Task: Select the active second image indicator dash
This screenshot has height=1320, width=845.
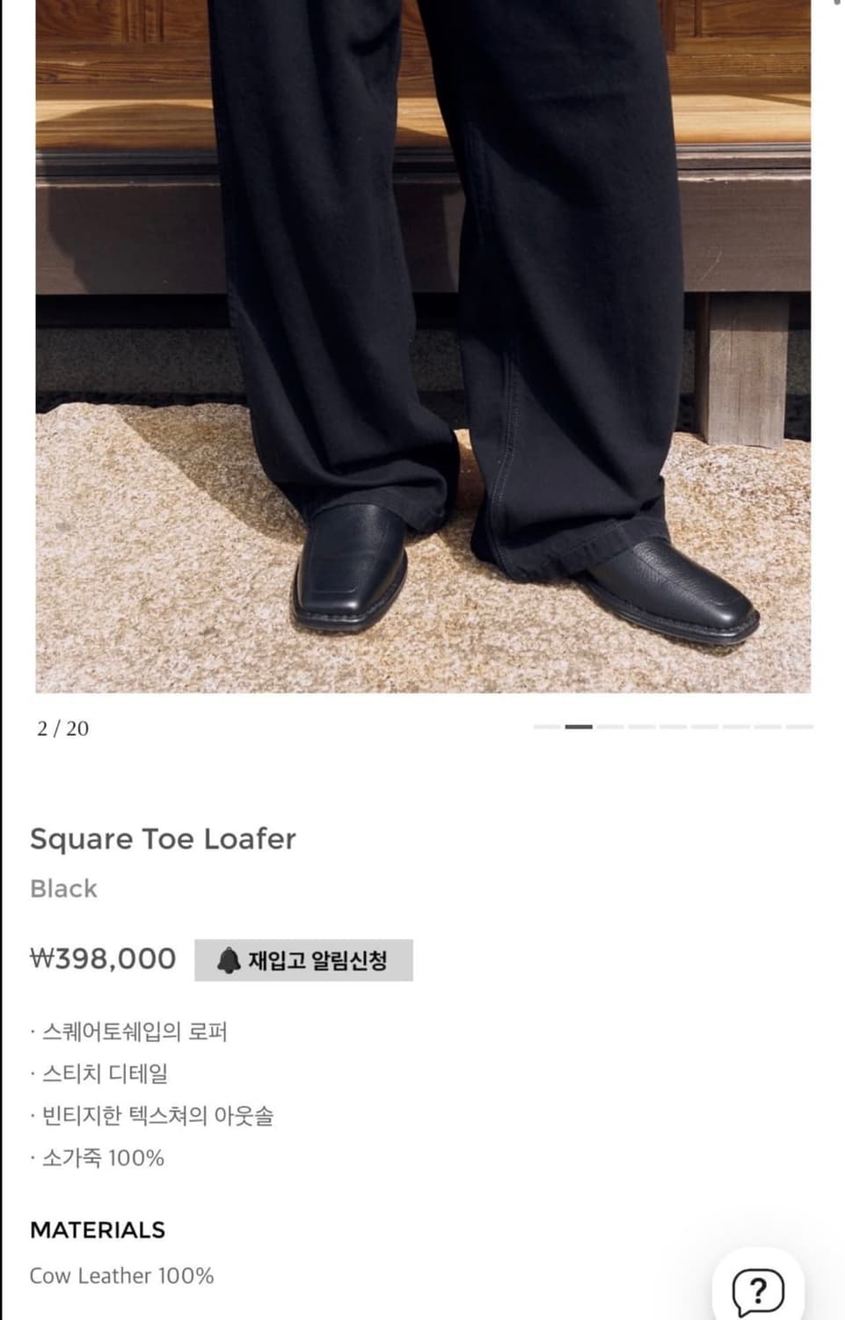Action: click(579, 727)
